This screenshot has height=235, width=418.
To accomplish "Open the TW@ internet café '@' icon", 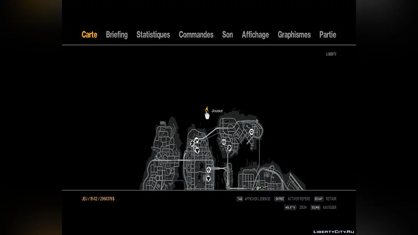I will (195, 148).
